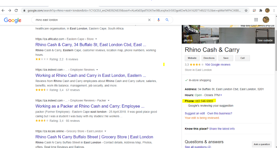Open Rhino Cash N Carry Buffalo Street result

click(94, 137)
